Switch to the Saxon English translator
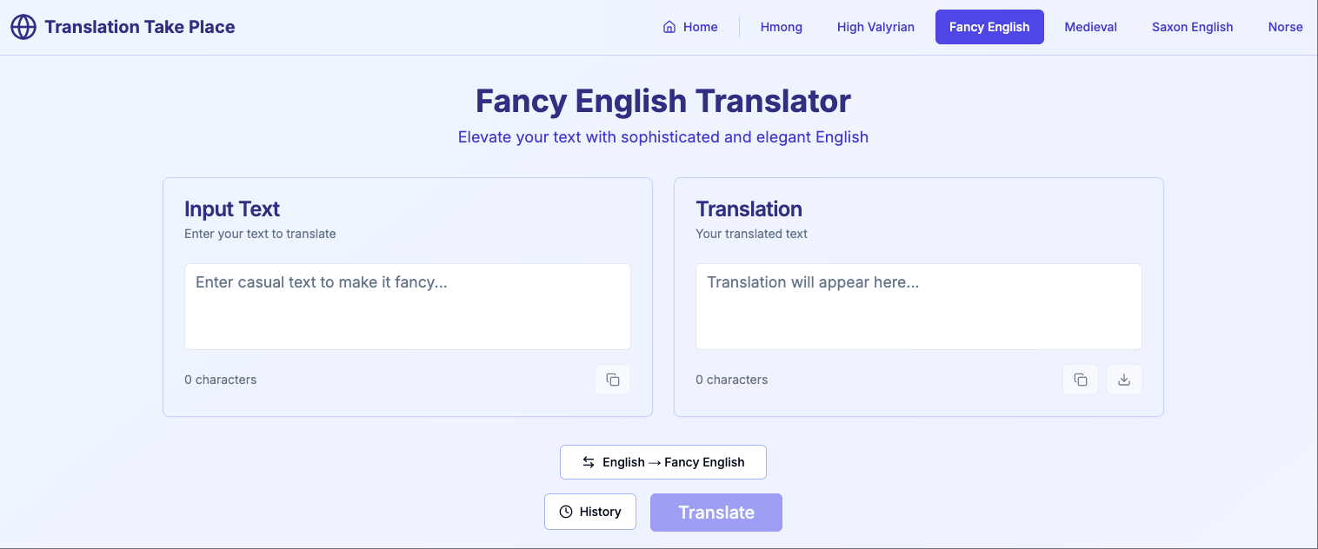 point(1191,27)
